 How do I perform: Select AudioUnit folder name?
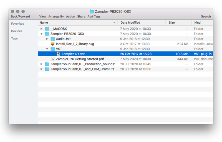click(63, 39)
